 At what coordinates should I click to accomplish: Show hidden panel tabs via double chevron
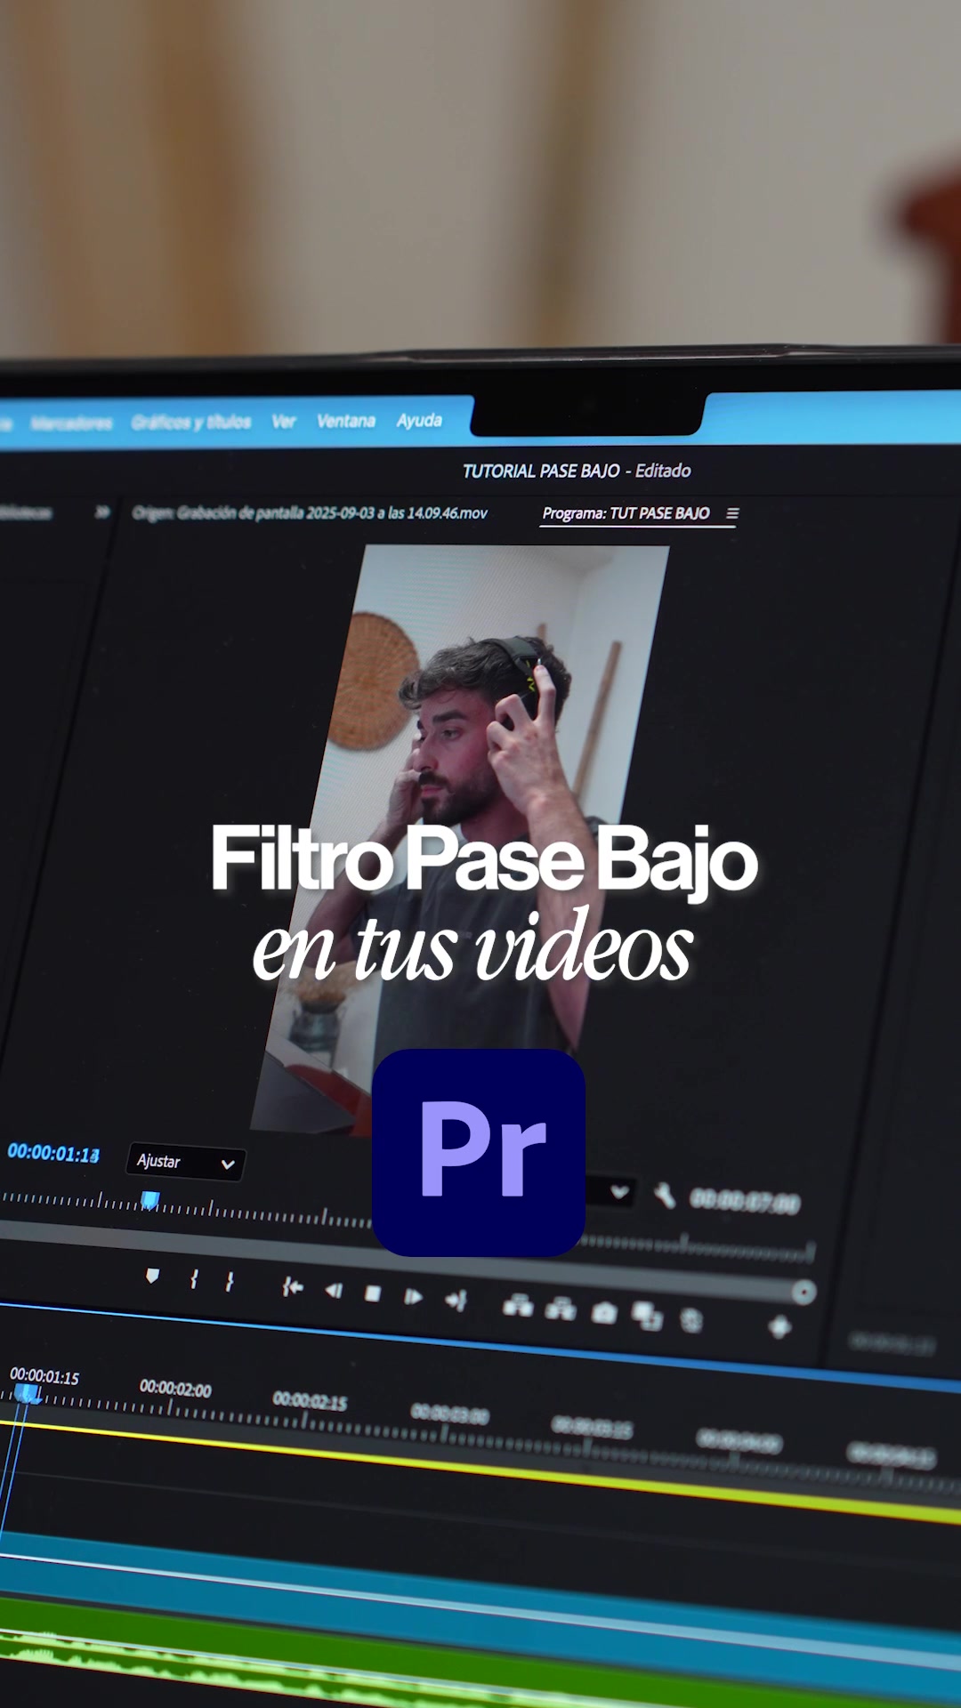(102, 512)
